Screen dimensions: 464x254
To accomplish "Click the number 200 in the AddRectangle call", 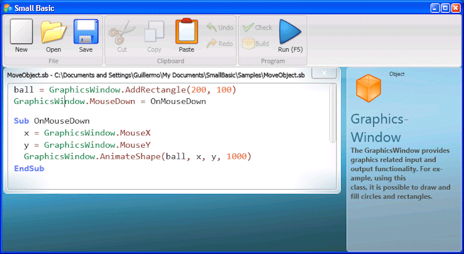I will click(199, 90).
